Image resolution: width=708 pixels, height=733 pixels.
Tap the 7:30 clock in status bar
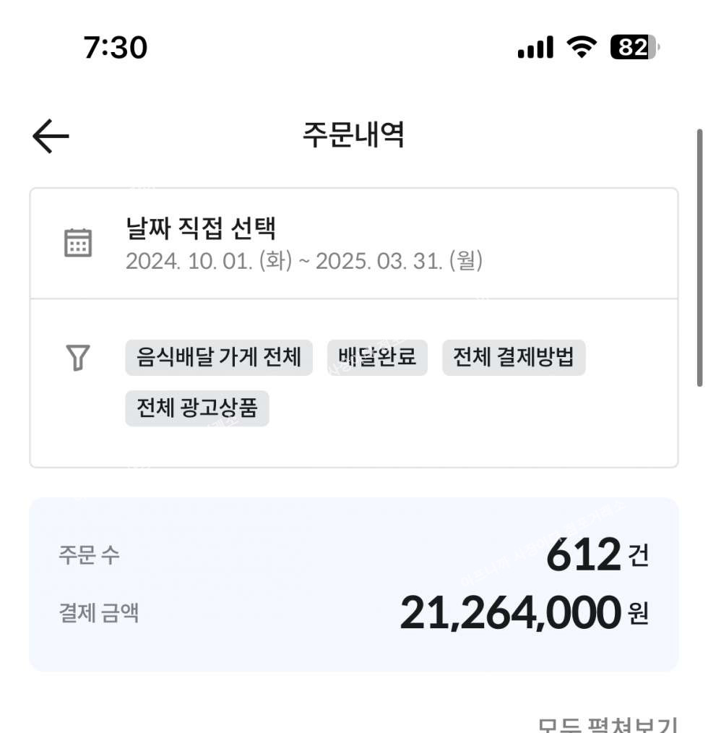116,48
